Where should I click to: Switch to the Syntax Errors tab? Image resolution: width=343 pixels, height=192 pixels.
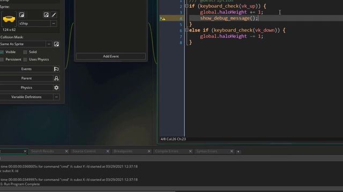207,151
